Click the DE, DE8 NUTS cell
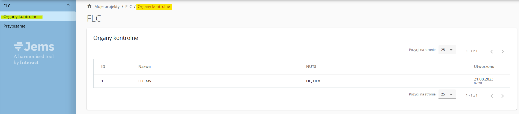519x114 pixels. [x=313, y=81]
